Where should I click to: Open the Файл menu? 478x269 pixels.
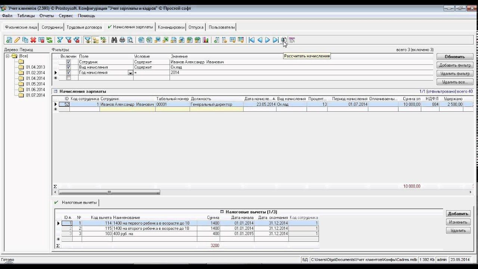coord(7,16)
